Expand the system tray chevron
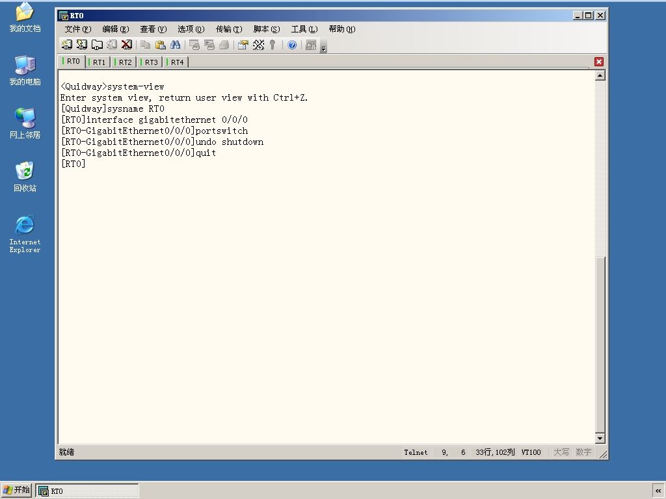 tap(658, 491)
